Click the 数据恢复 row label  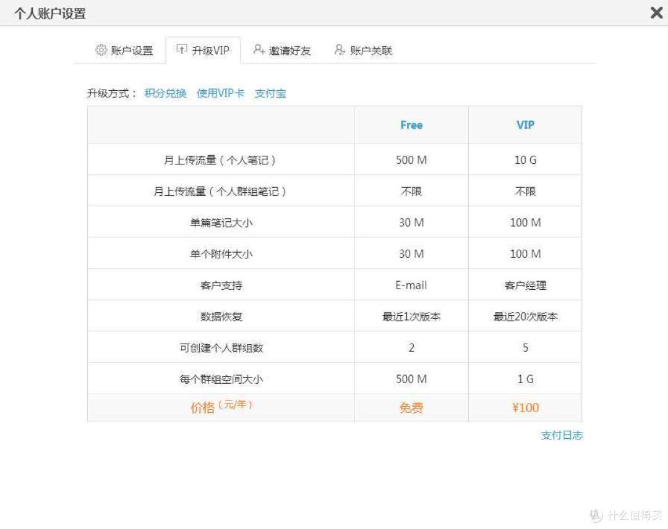pos(221,316)
